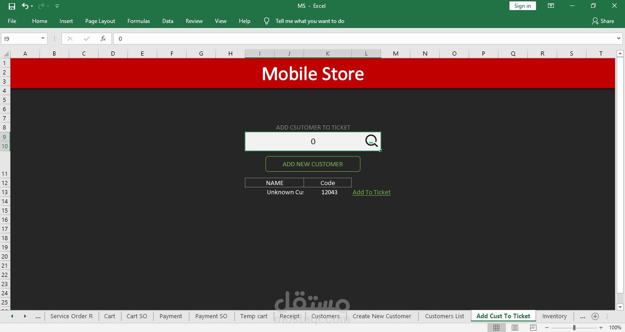Image resolution: width=625 pixels, height=332 pixels.
Task: Click the vertical scrollbar up arrow
Action: tap(620, 54)
